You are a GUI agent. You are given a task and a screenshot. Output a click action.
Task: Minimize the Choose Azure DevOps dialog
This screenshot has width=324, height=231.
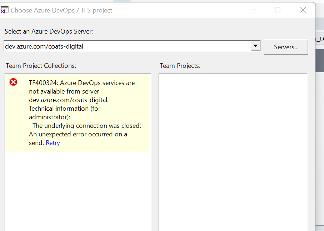[253, 10]
